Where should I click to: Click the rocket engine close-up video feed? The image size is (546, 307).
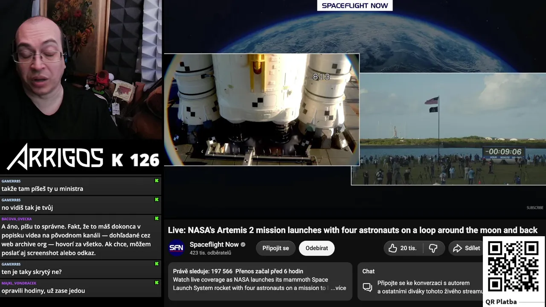pos(261,110)
